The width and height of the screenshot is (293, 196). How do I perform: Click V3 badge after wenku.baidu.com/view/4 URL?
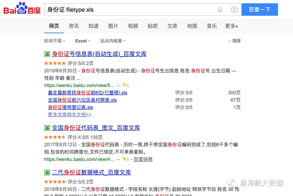(126, 159)
